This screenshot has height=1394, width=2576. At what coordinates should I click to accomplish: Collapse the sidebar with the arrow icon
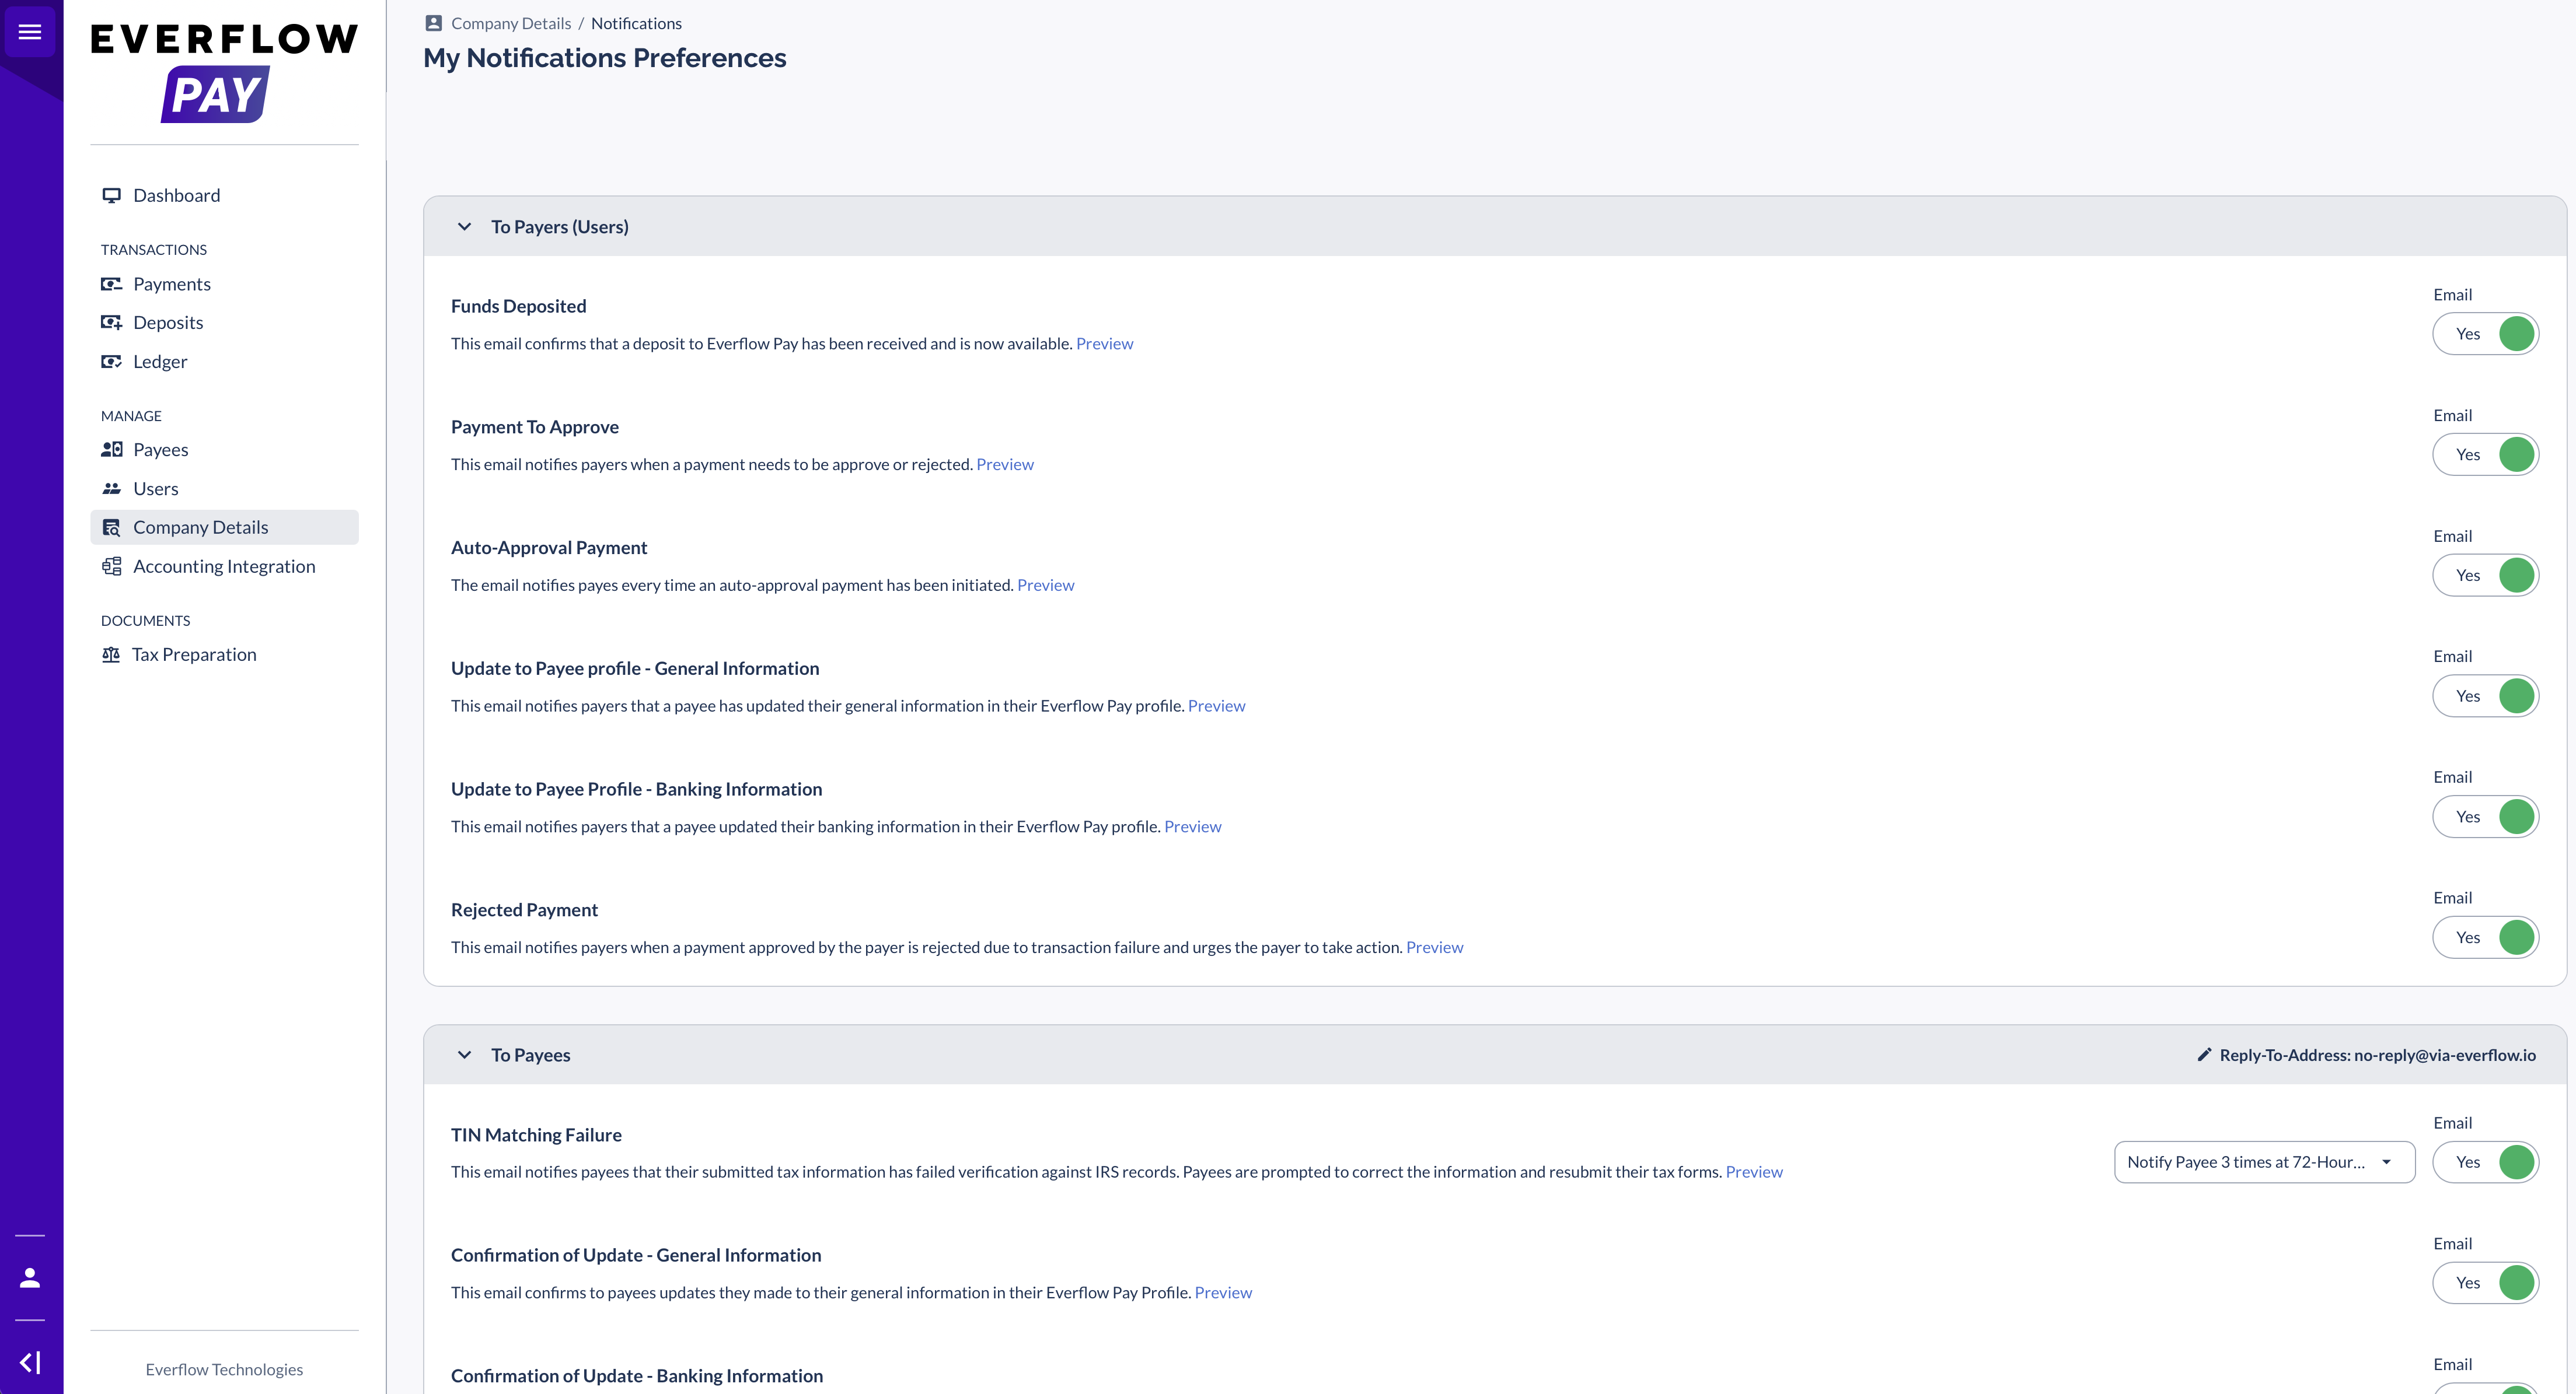[30, 1362]
